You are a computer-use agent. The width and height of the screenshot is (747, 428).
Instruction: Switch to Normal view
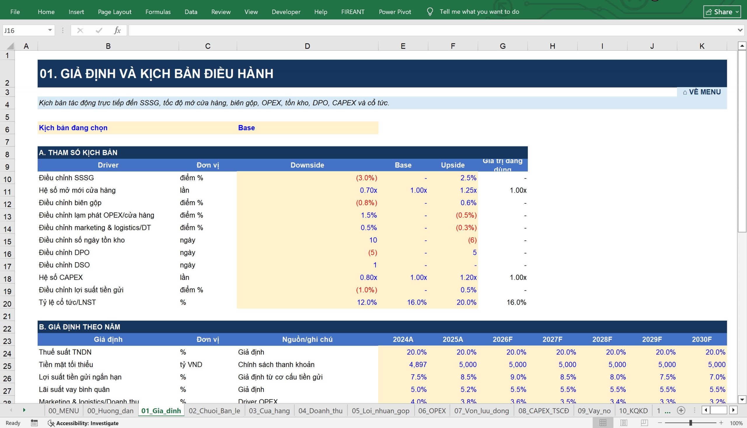pos(603,423)
